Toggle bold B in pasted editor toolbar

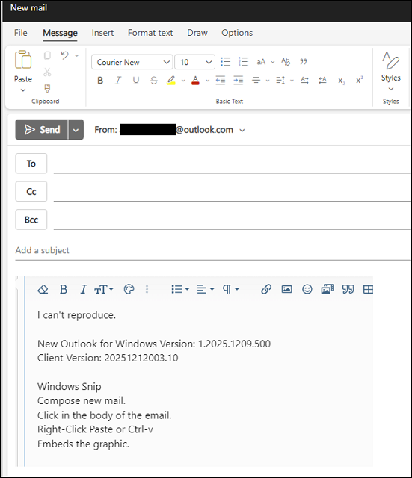click(x=64, y=289)
